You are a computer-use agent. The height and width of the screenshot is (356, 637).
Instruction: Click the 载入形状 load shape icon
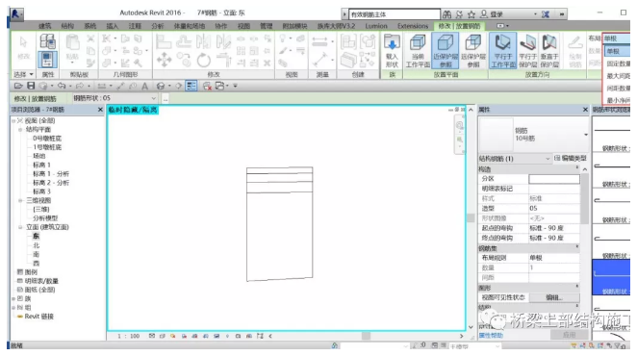point(392,51)
